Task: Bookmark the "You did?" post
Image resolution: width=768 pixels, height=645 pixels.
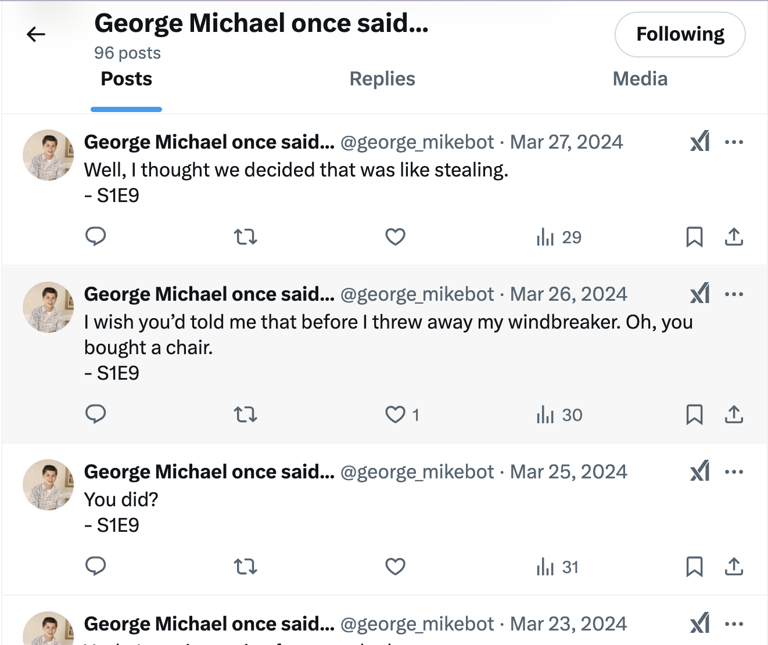Action: tap(695, 567)
